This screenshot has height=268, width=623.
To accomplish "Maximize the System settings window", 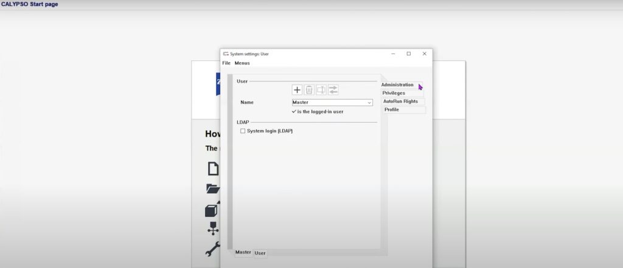I will [408, 54].
